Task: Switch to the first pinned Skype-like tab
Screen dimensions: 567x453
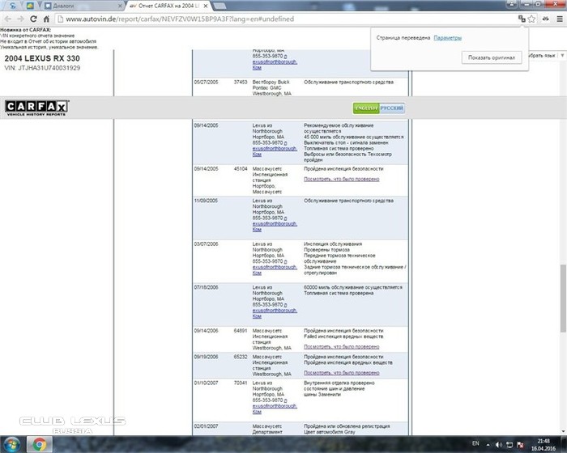Action: click(13, 6)
